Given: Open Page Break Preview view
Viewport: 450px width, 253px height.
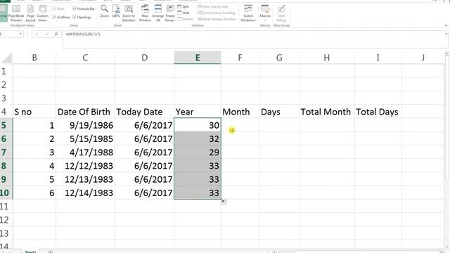Looking at the screenshot, I should click(16, 13).
